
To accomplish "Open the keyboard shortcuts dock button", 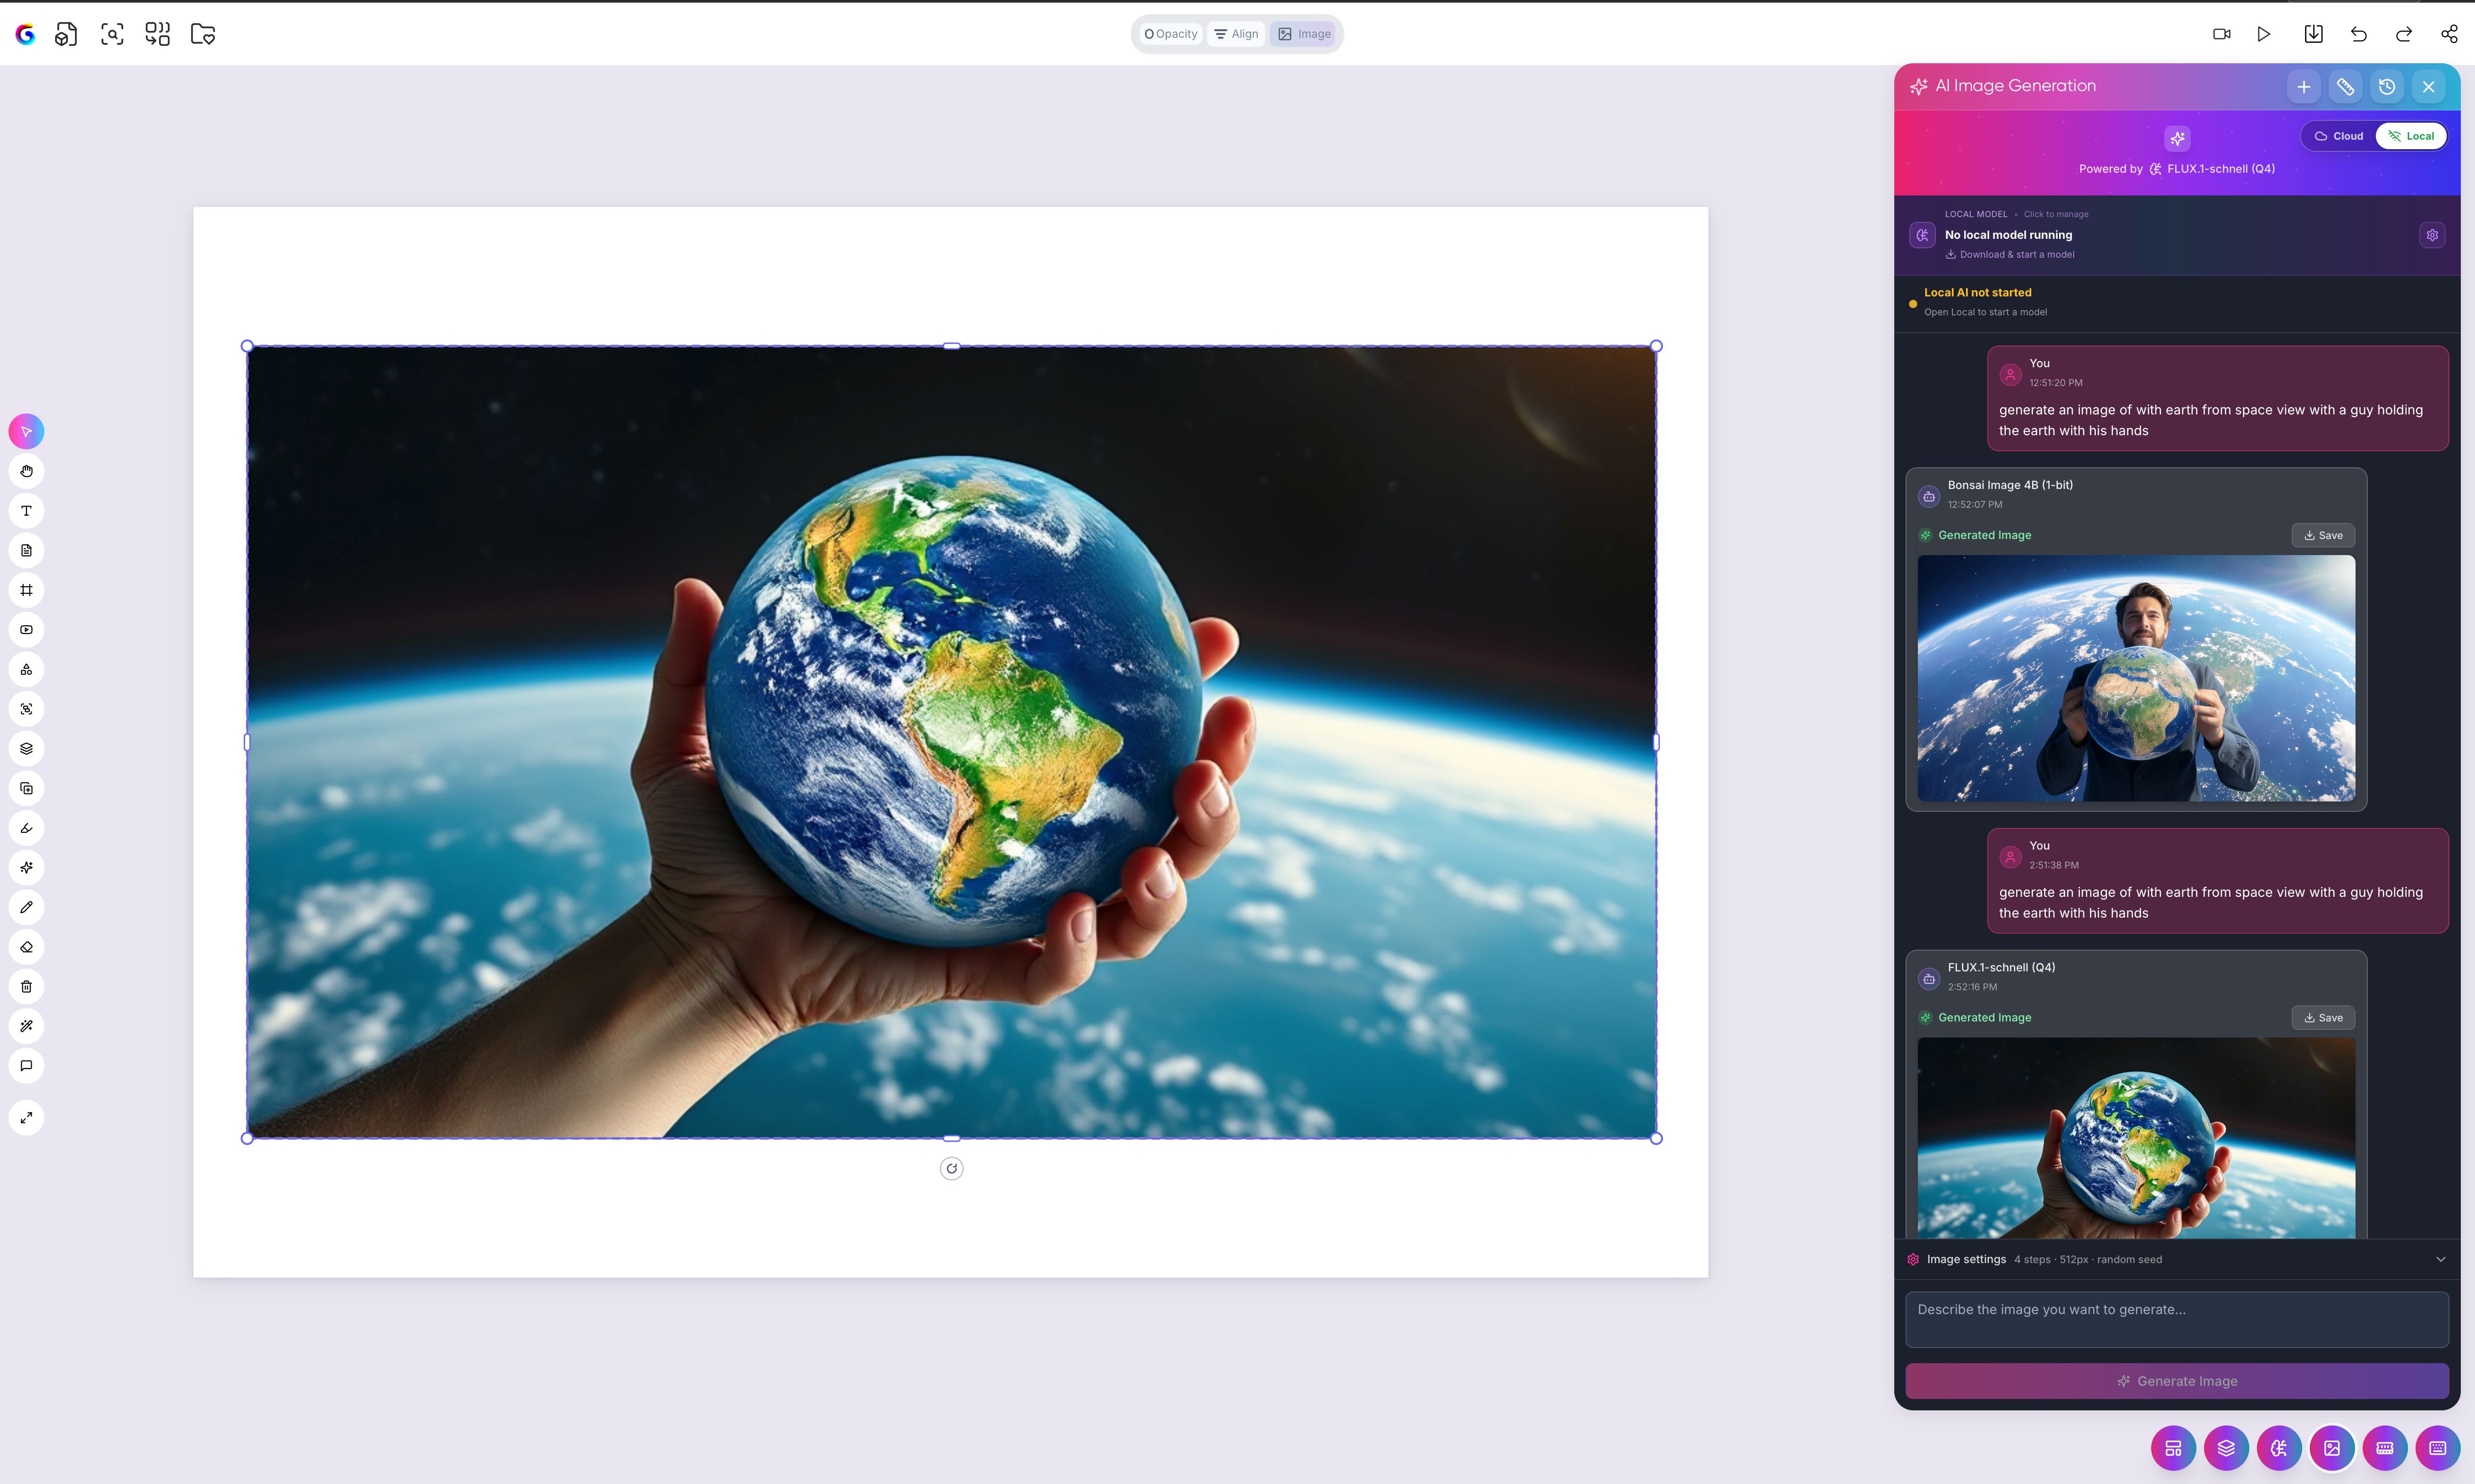I will 2438,1448.
